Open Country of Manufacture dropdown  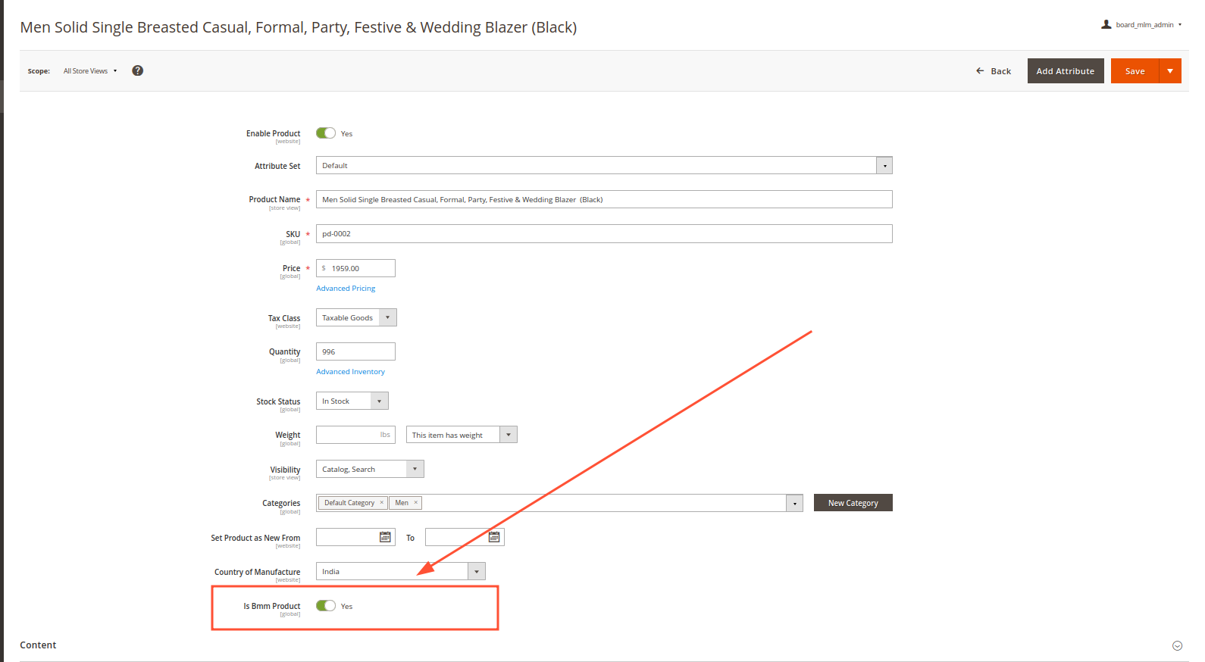tap(476, 572)
